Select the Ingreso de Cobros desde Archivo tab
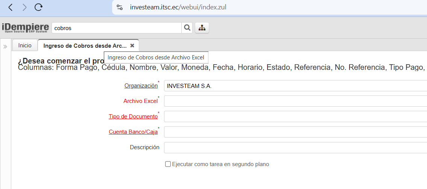Image resolution: width=427 pixels, height=189 pixels. 85,46
